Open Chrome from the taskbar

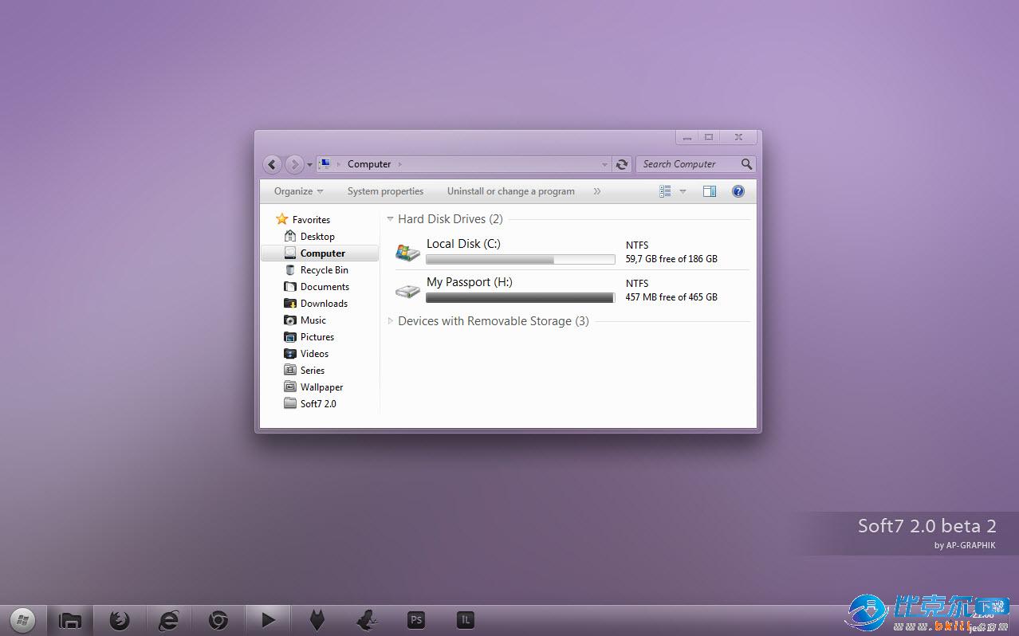218,619
